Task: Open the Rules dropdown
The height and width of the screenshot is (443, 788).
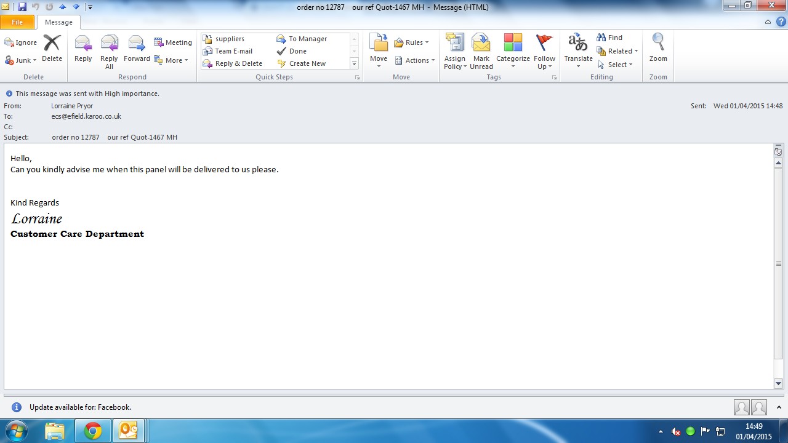Action: click(x=412, y=42)
